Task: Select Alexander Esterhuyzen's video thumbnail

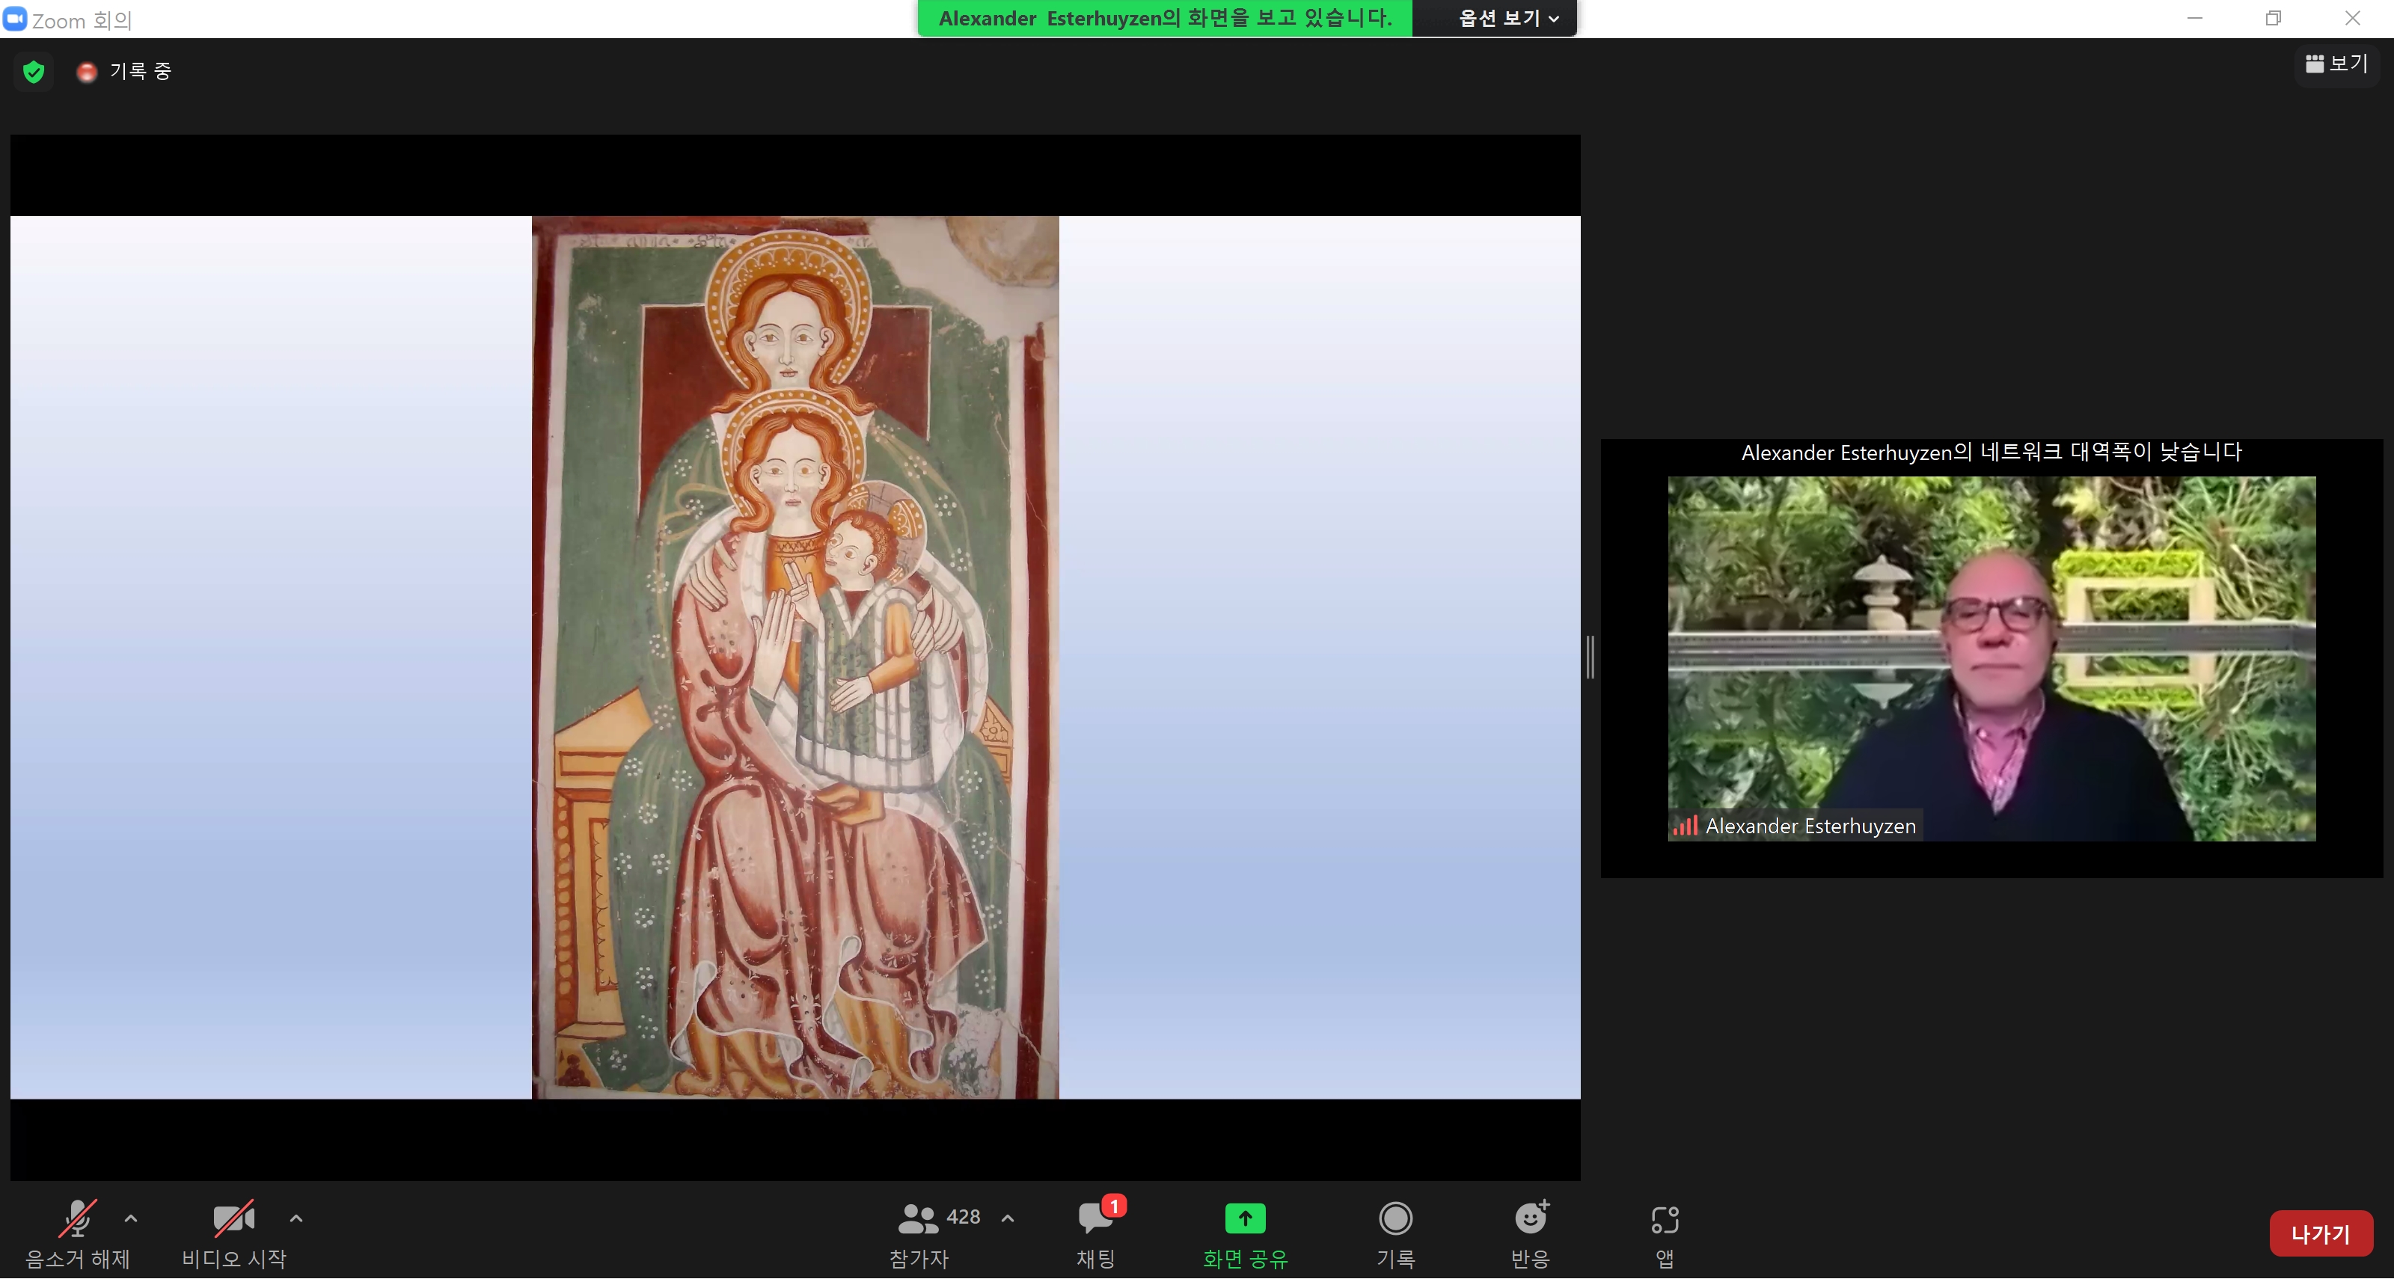Action: (x=1992, y=658)
